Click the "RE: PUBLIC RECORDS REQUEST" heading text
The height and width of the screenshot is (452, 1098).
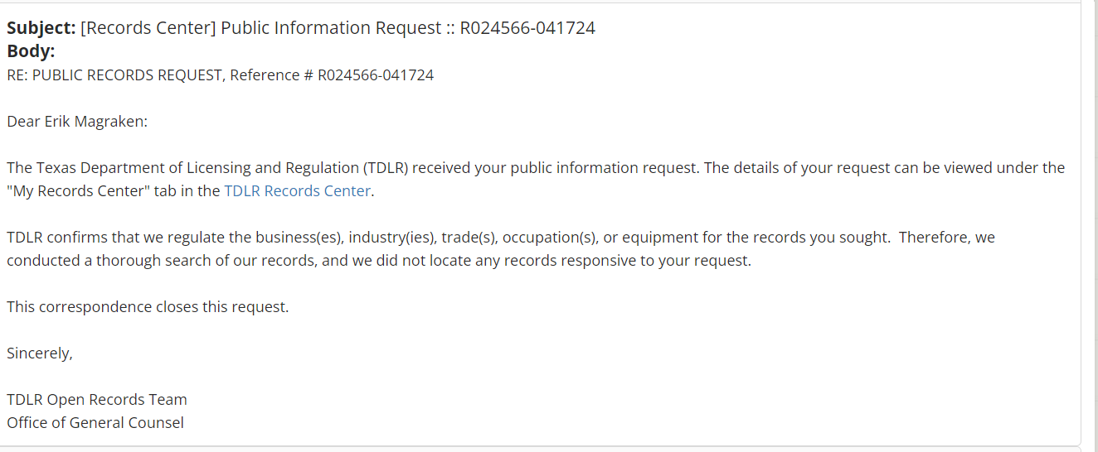tap(114, 75)
